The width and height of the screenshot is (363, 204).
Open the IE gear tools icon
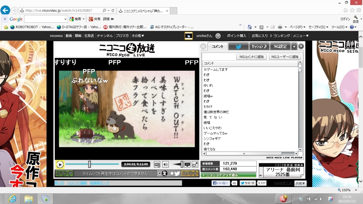click(x=359, y=10)
